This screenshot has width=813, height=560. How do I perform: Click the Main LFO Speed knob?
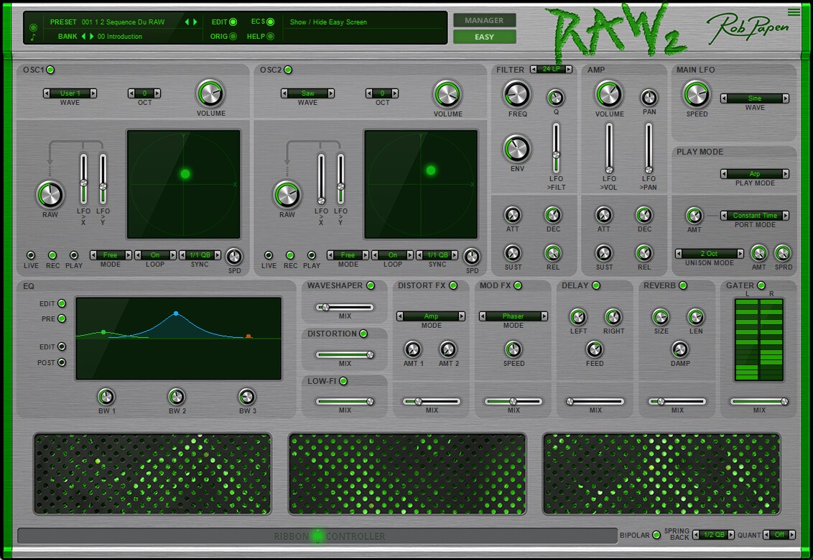coord(697,94)
